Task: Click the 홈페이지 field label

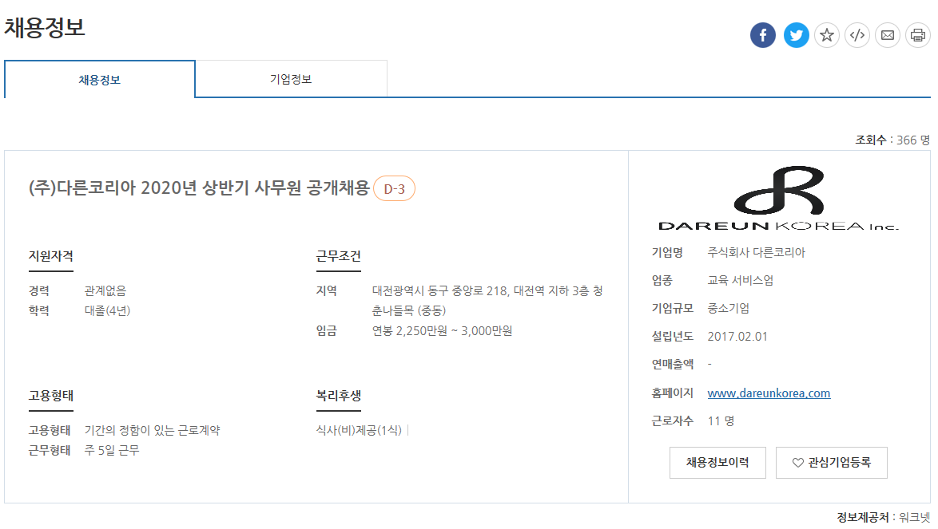Action: point(673,393)
